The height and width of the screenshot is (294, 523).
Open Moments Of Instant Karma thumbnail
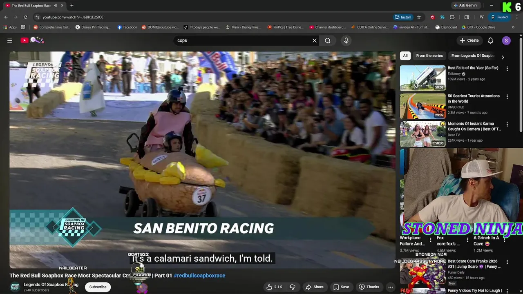(x=422, y=134)
